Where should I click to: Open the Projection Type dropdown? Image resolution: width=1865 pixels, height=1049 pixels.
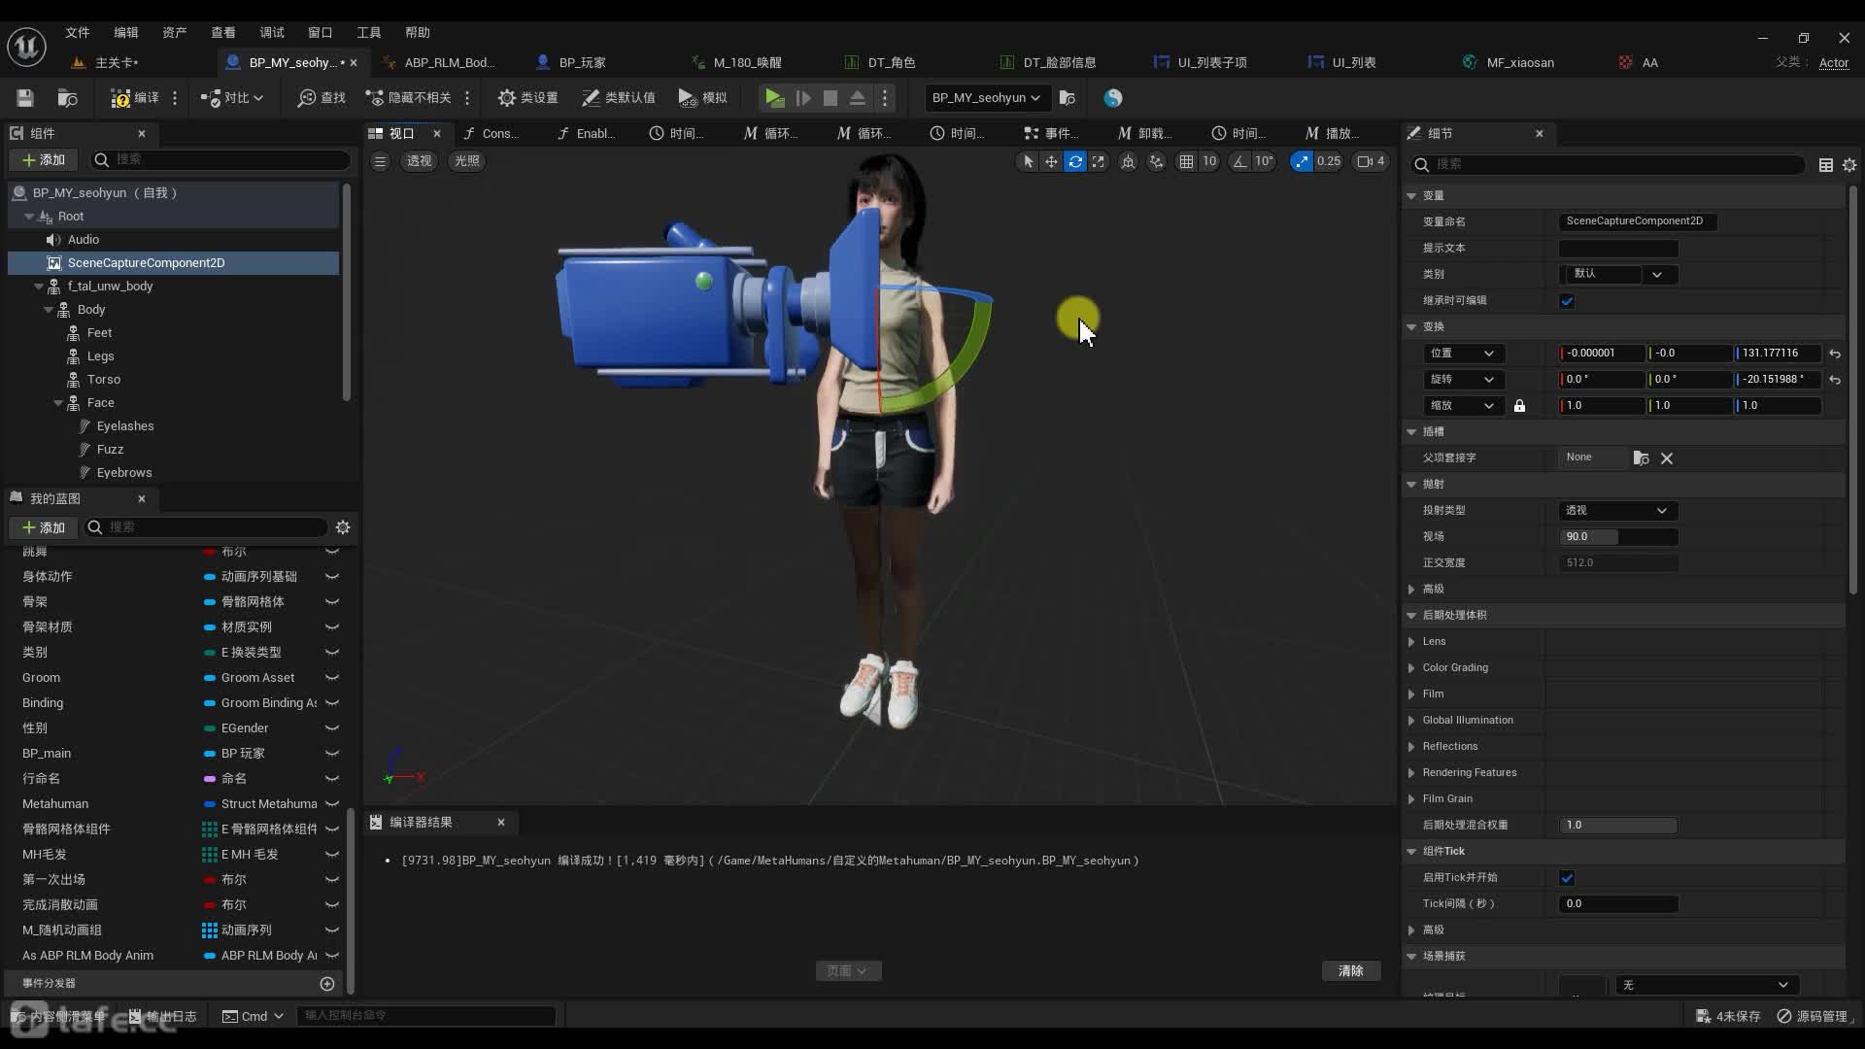(1618, 511)
